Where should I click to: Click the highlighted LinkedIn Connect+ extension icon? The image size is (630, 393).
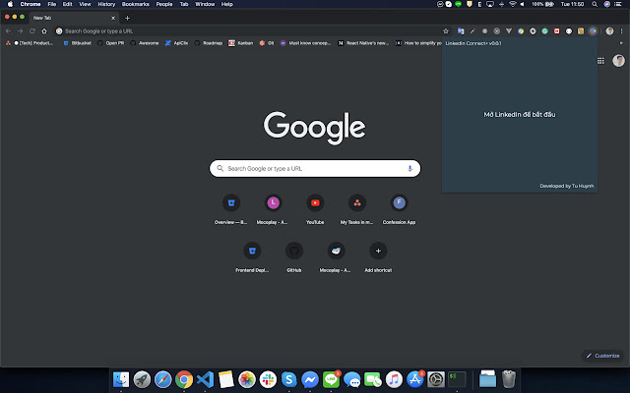[x=593, y=30]
